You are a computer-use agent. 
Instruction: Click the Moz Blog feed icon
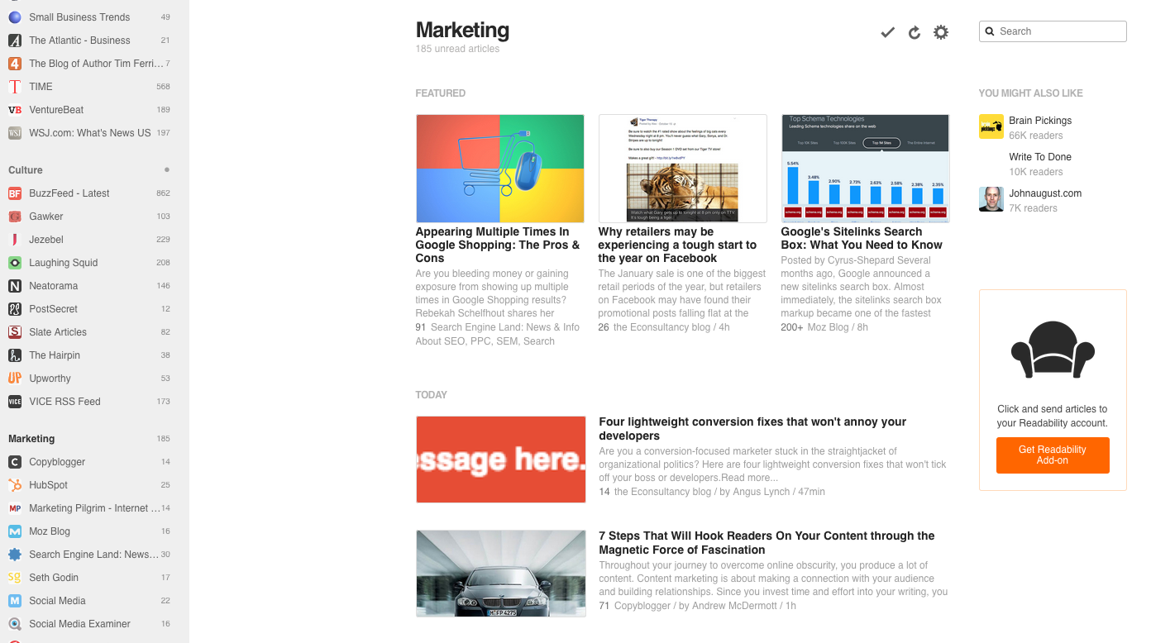[15, 531]
